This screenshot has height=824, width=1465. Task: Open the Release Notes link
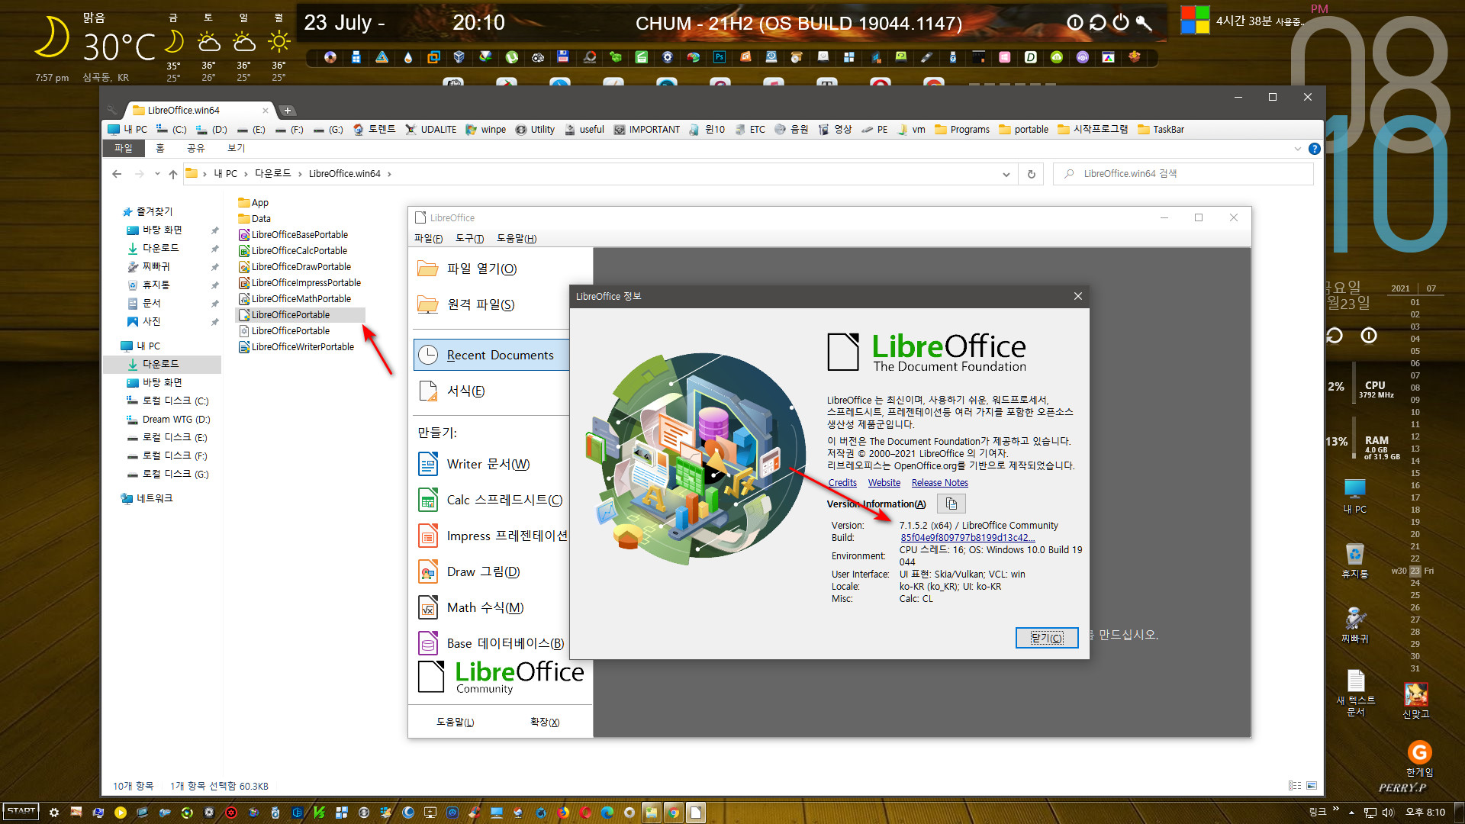(939, 482)
